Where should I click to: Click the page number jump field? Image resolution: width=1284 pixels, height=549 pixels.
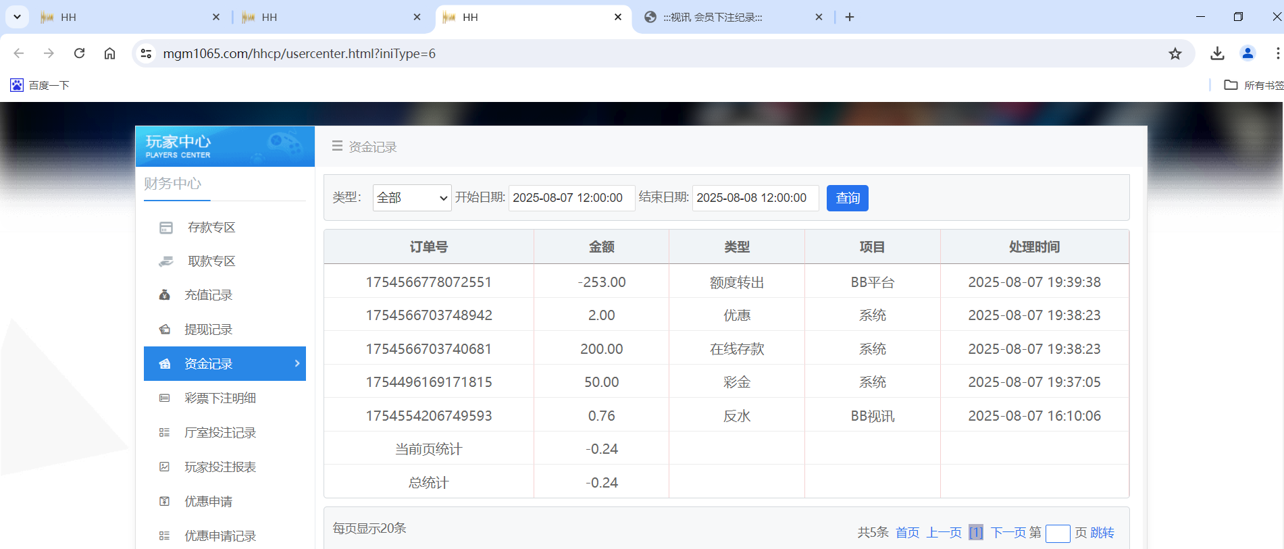pyautogui.click(x=1057, y=533)
